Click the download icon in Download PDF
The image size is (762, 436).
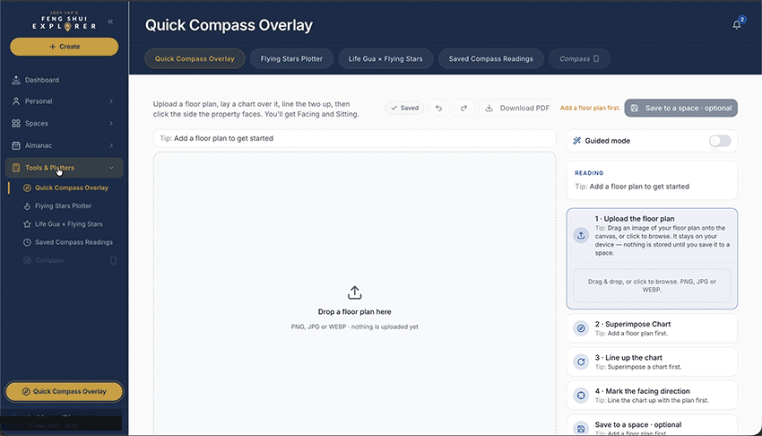click(489, 108)
